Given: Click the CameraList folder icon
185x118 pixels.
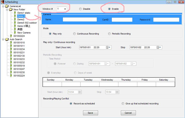Looking at the screenshot, I should click(7, 6).
